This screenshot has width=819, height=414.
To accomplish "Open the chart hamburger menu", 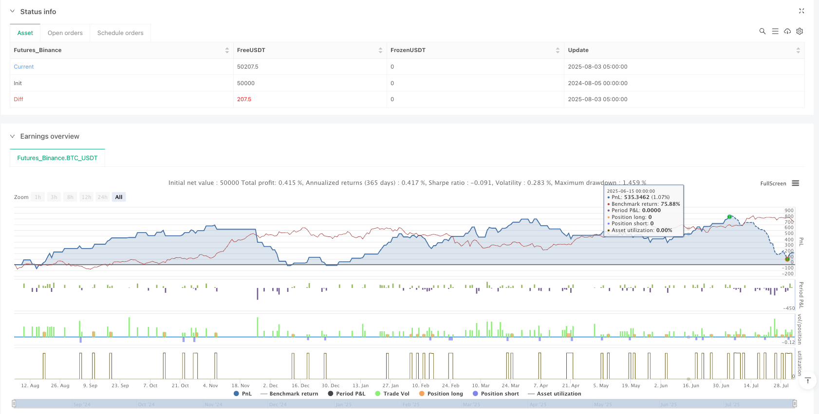I will click(x=796, y=183).
